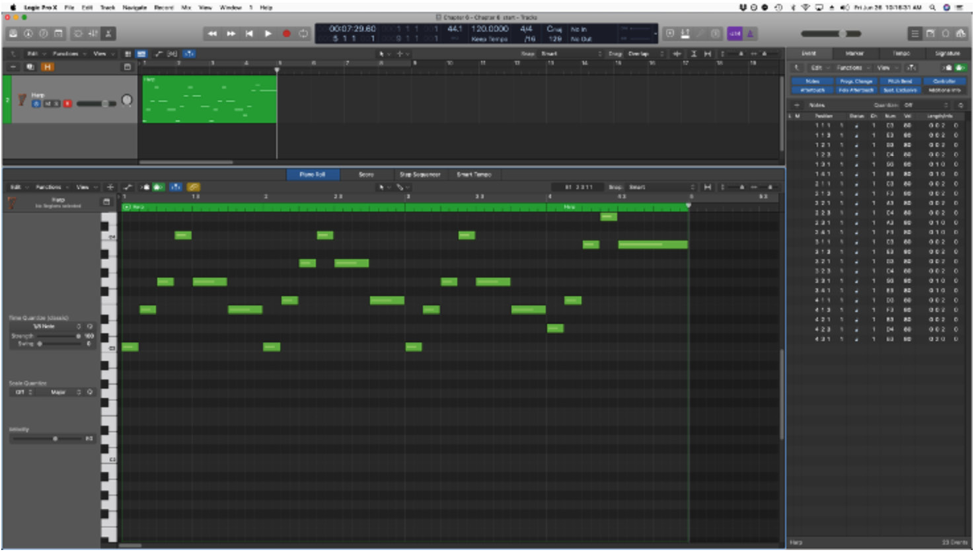Open the Inspector from the control bar
The height and width of the screenshot is (554, 974).
(28, 34)
